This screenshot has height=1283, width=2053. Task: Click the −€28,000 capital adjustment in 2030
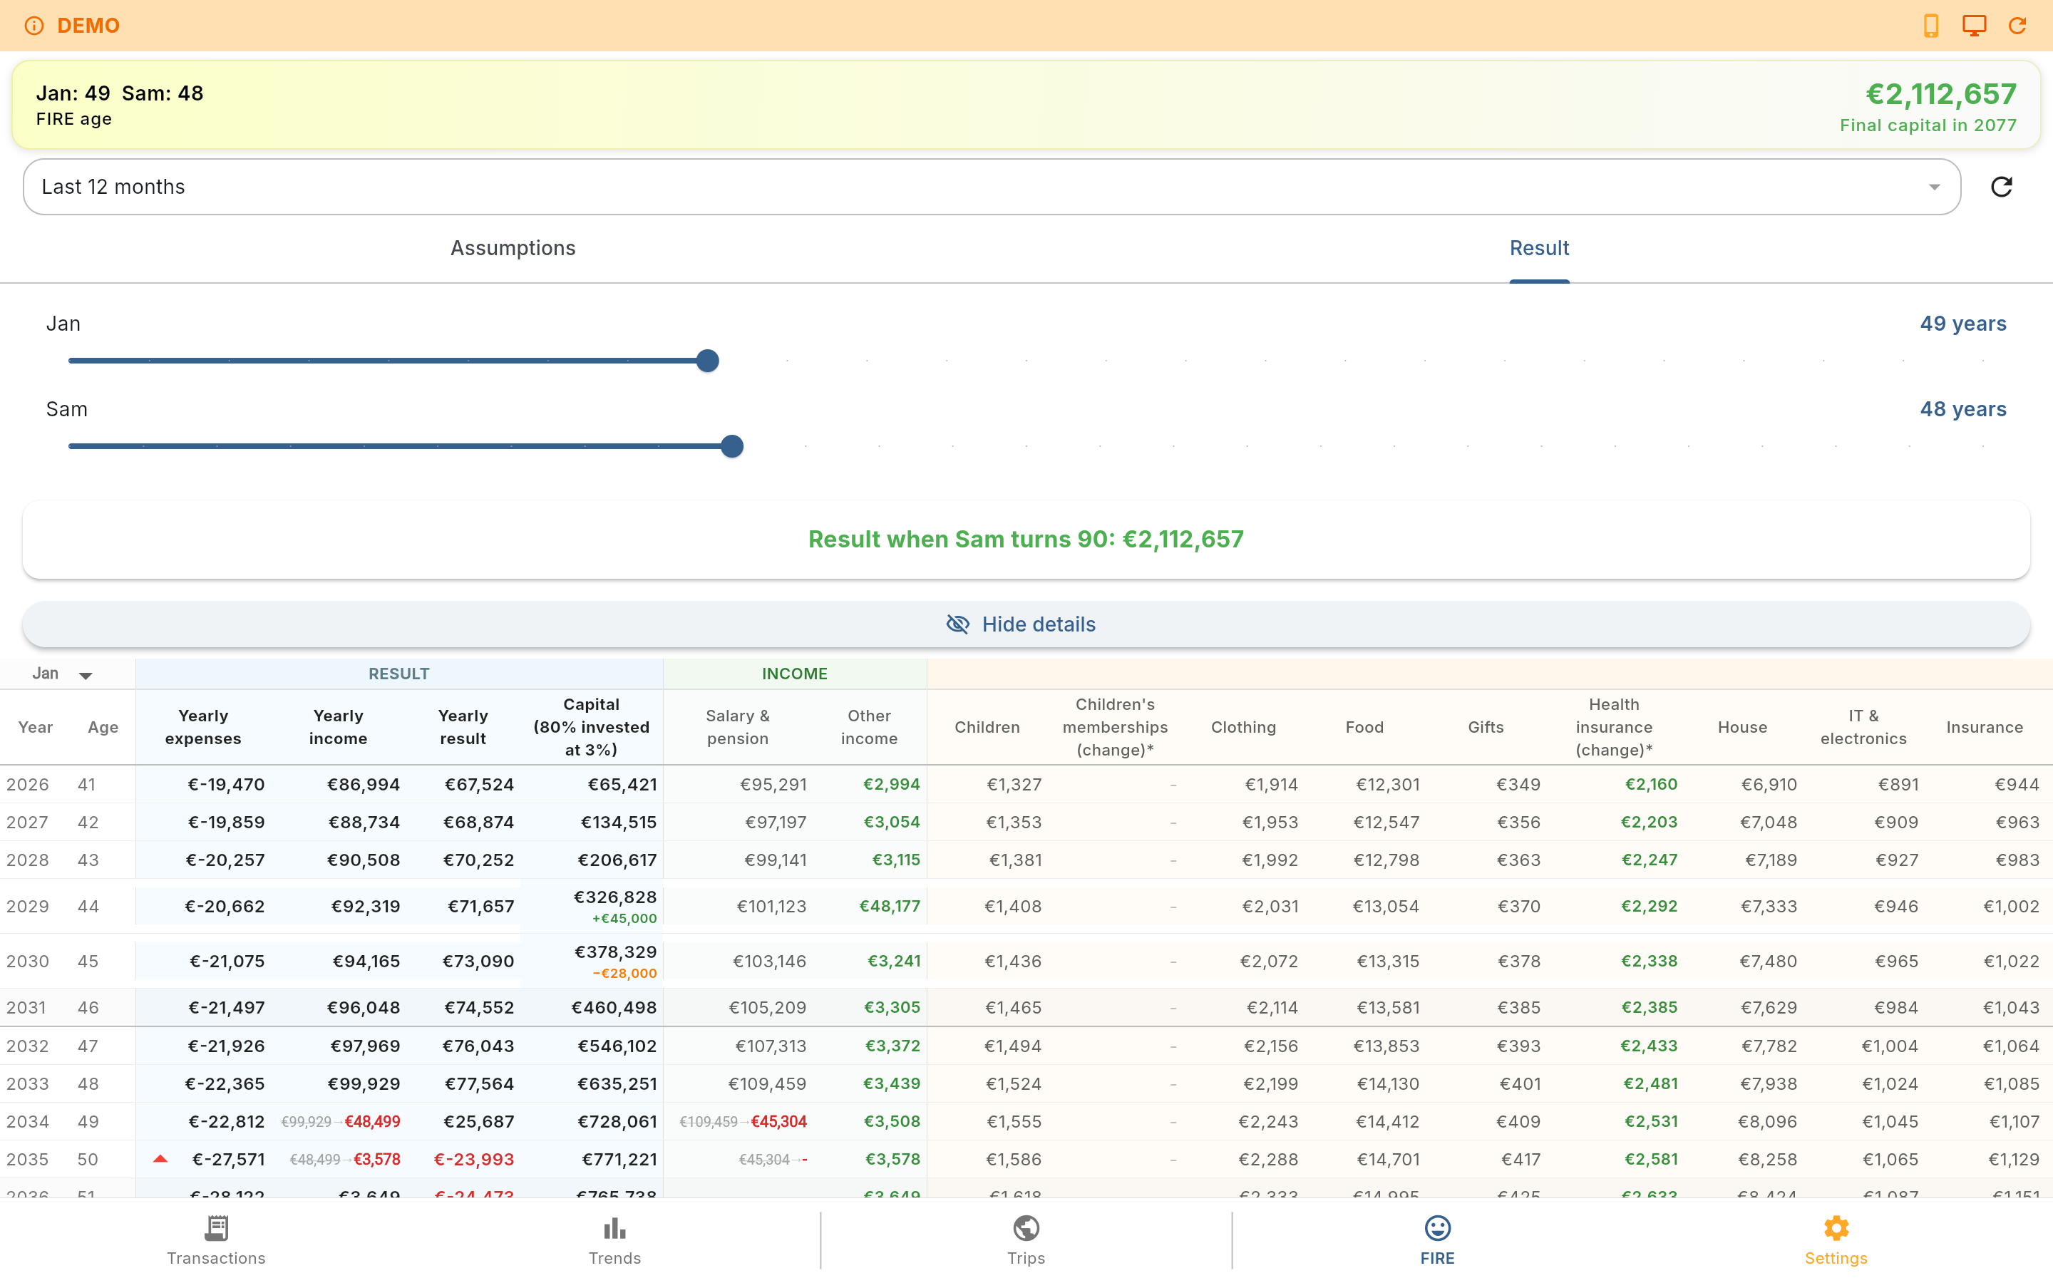pos(624,973)
